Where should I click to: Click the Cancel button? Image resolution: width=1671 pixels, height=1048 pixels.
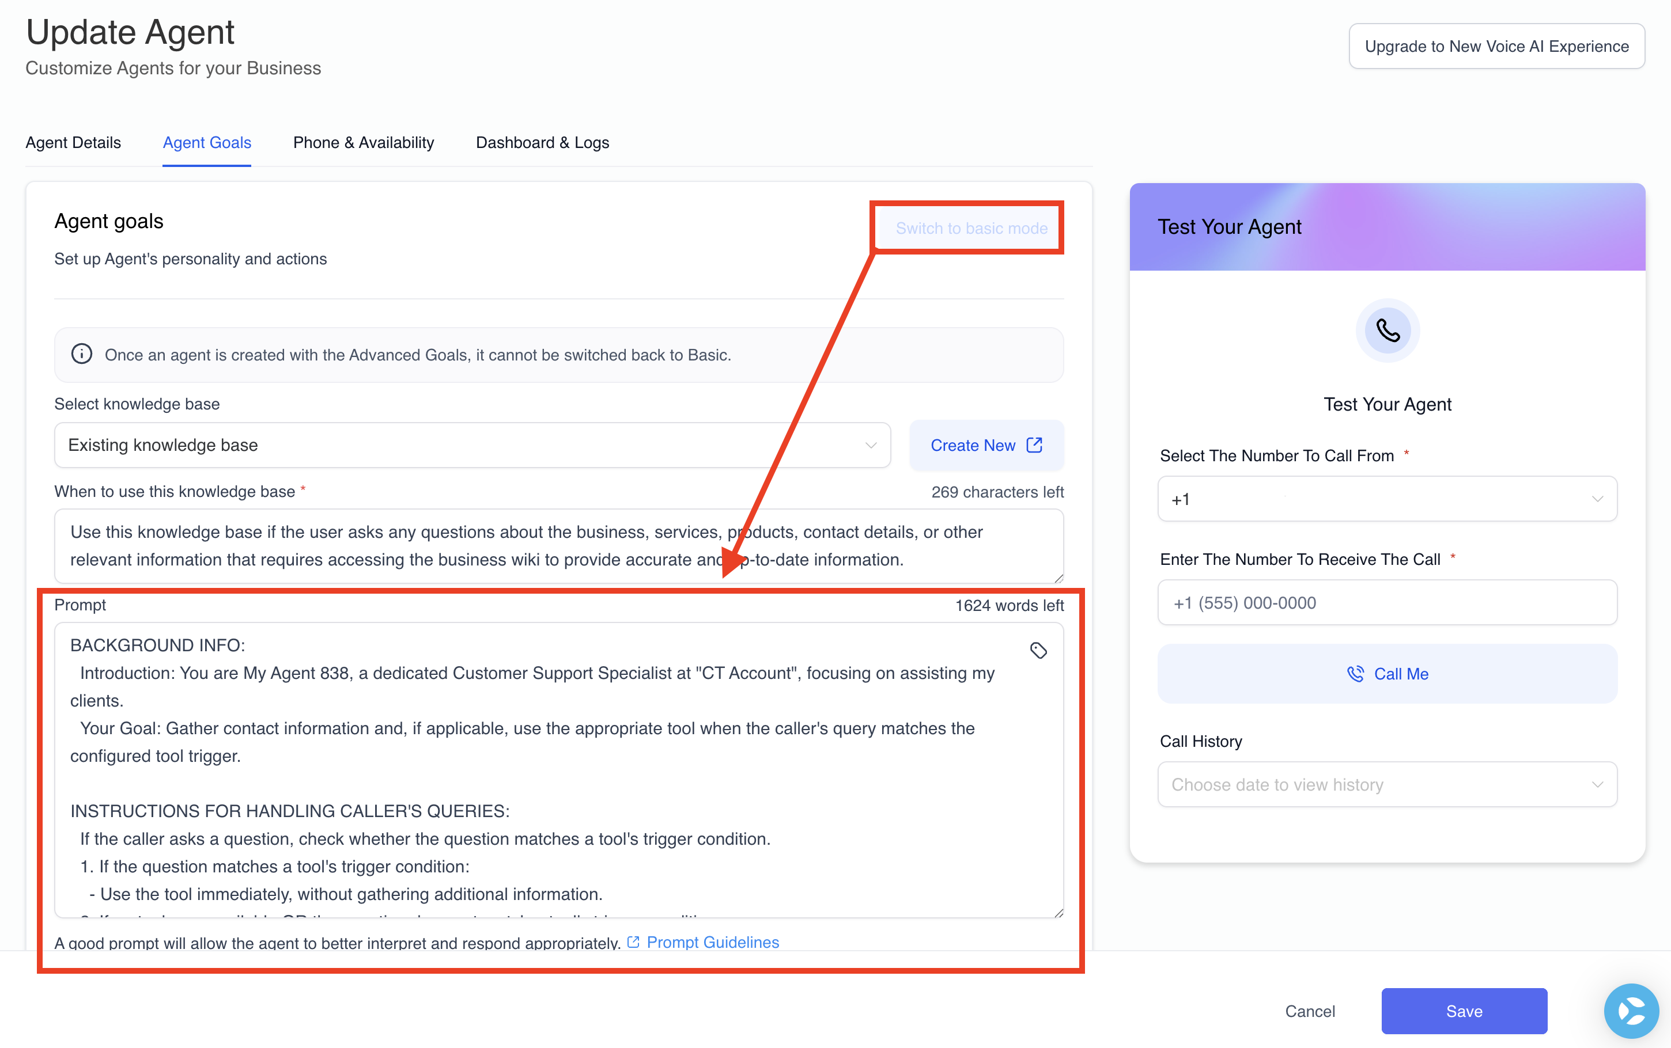coord(1310,1011)
